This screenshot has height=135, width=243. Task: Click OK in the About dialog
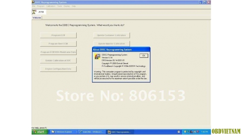(x=144, y=56)
